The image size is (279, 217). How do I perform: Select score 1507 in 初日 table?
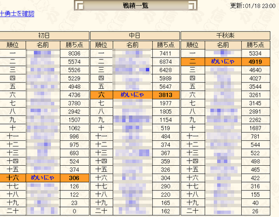click(x=74, y=120)
